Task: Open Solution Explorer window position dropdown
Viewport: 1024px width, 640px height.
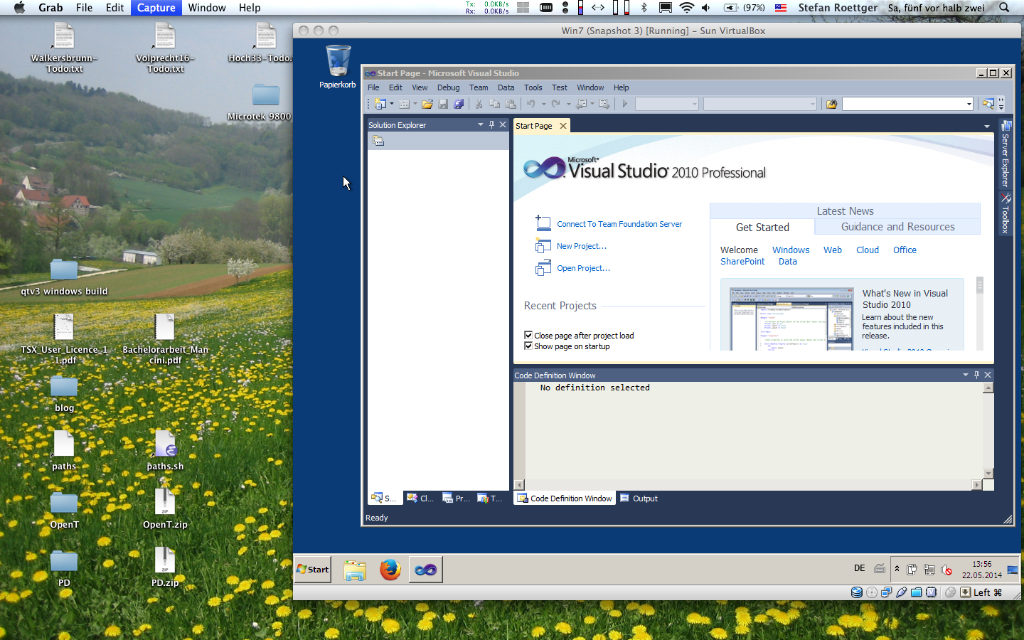Action: [481, 124]
